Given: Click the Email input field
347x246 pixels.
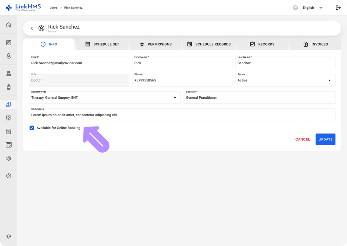Looking at the screenshot, I should tap(79, 63).
